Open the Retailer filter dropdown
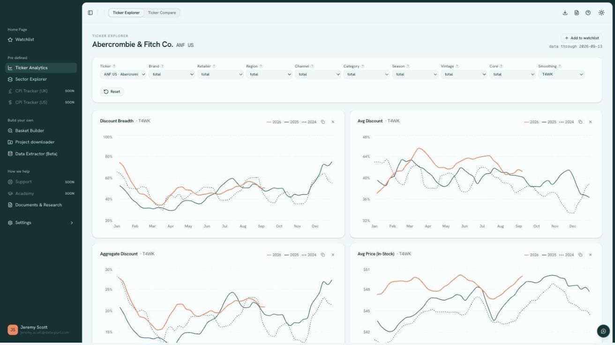 (x=220, y=74)
